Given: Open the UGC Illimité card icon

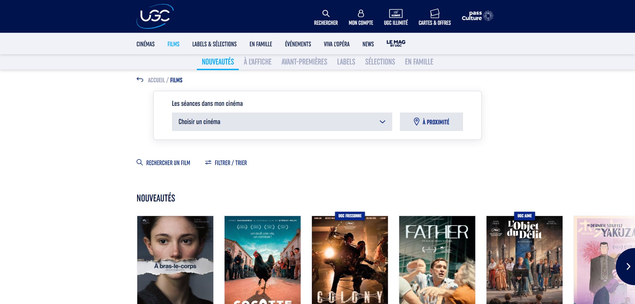Looking at the screenshot, I should [396, 14].
